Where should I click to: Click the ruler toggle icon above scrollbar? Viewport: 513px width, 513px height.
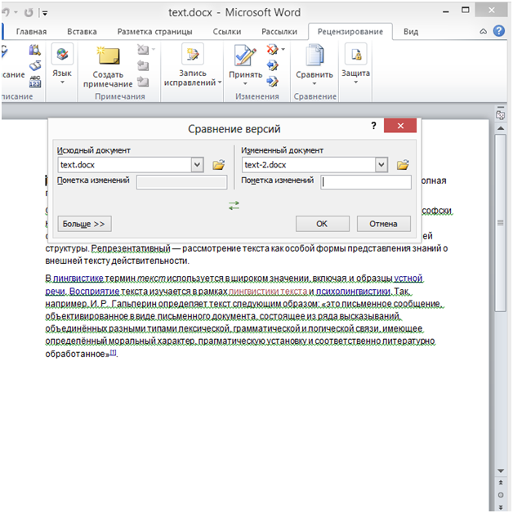pyautogui.click(x=501, y=114)
